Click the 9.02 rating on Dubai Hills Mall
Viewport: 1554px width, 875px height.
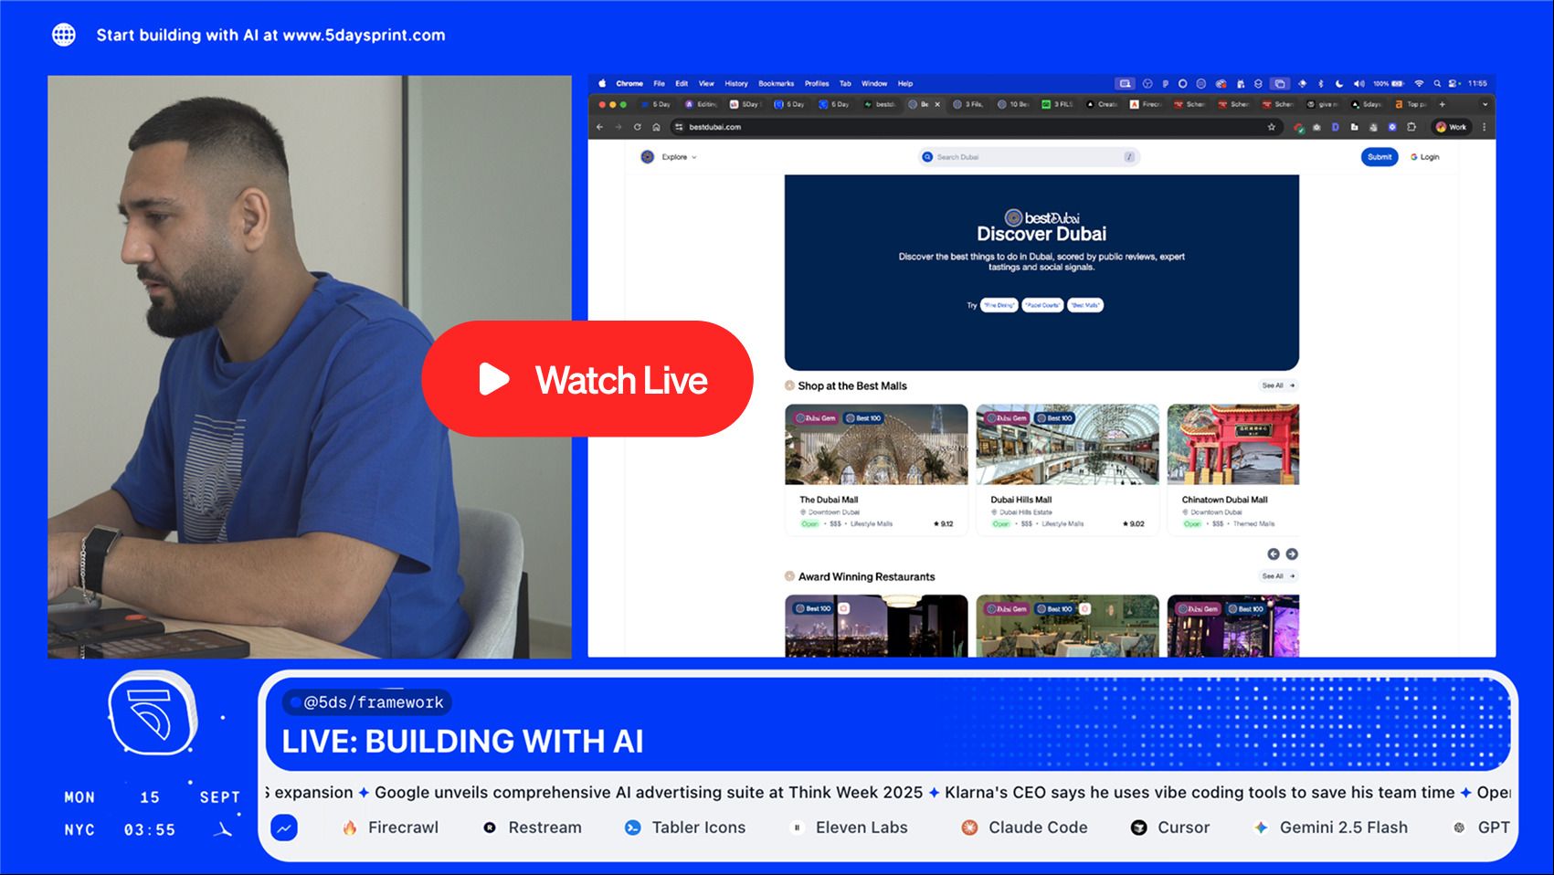coord(1135,524)
